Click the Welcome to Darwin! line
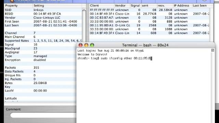The width and height of the screenshot is (219, 123). tap(92, 55)
